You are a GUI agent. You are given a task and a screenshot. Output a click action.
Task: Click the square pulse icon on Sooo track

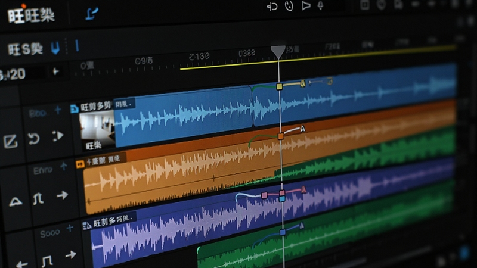[x=47, y=261]
